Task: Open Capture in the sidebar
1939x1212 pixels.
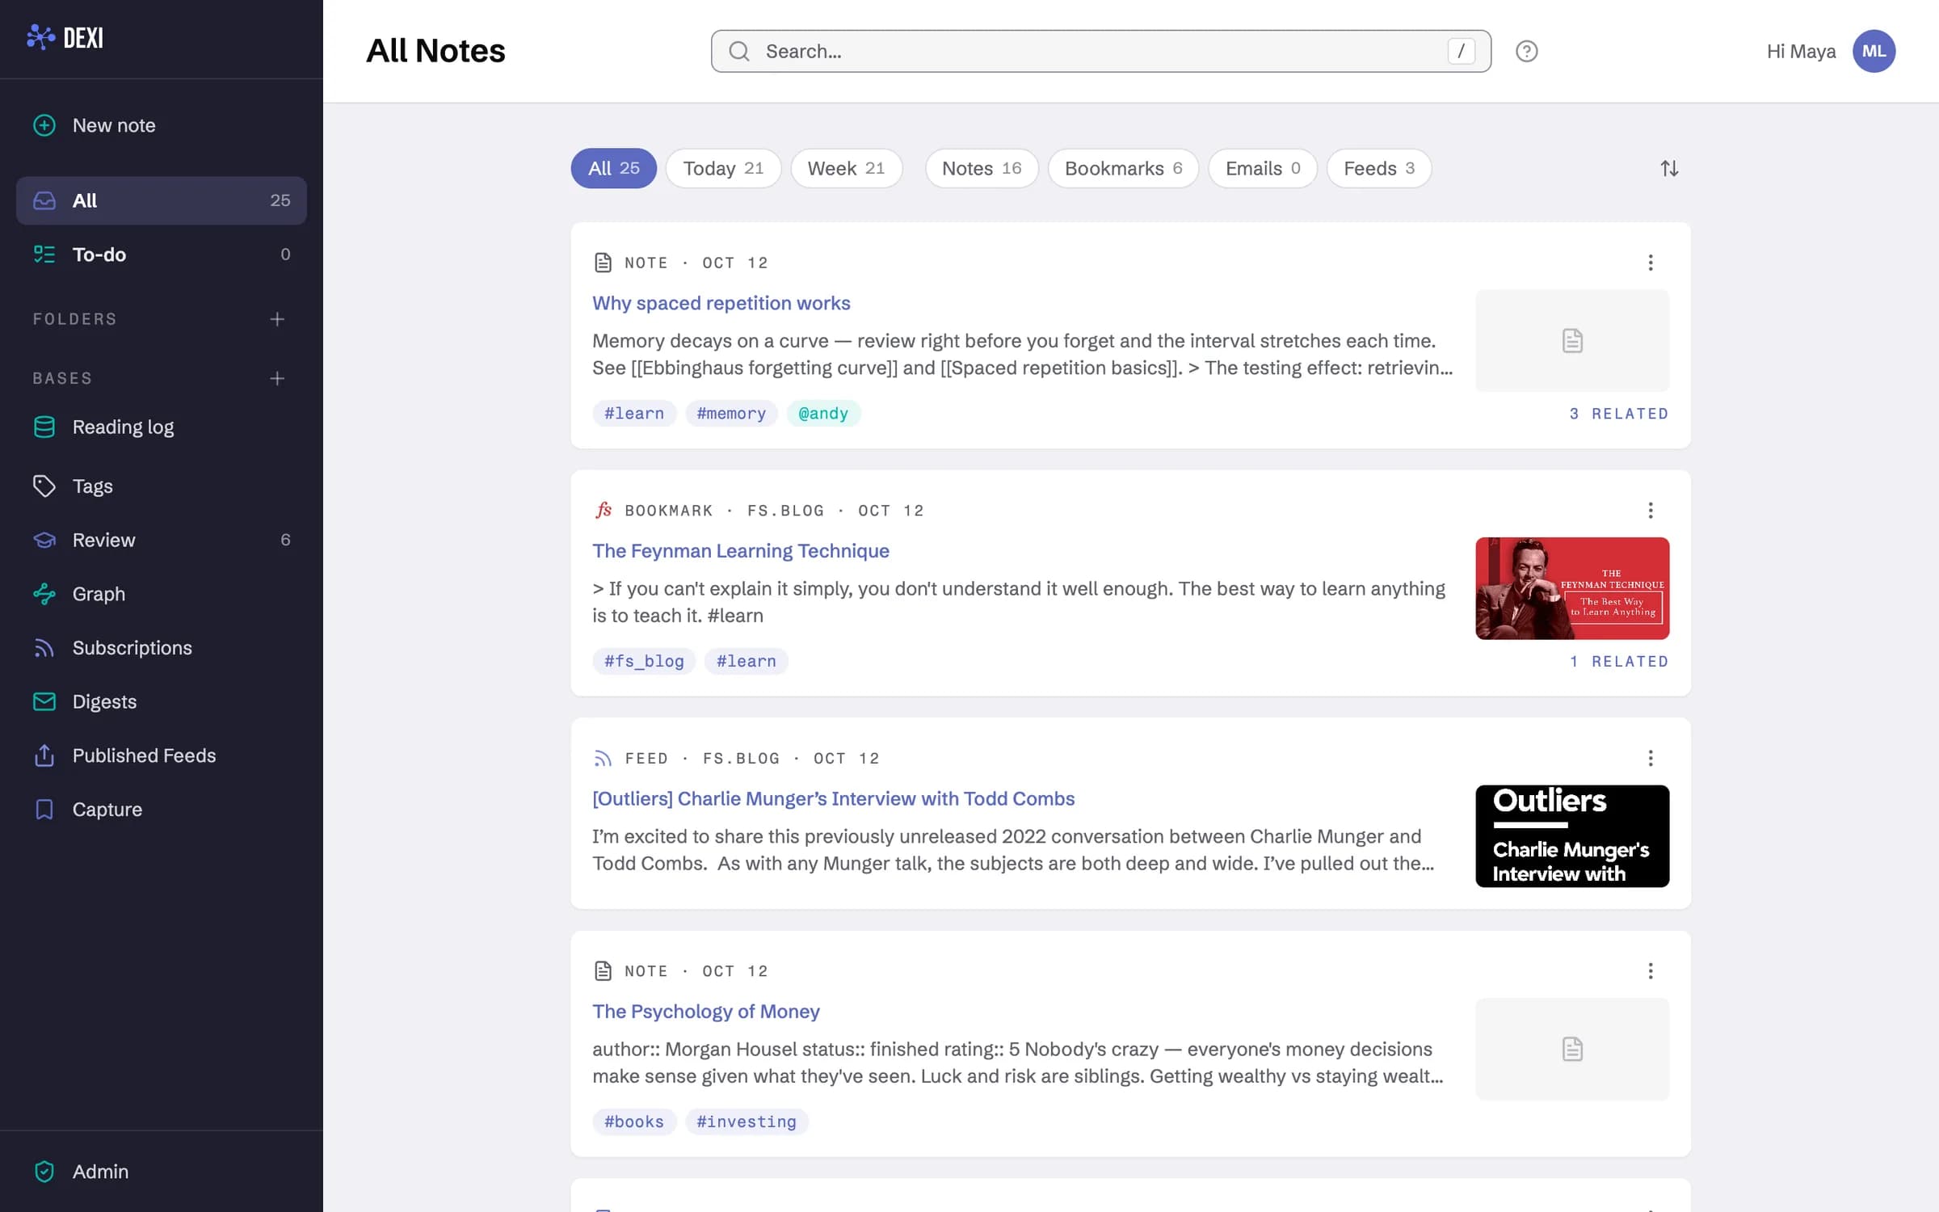Action: [x=162, y=809]
